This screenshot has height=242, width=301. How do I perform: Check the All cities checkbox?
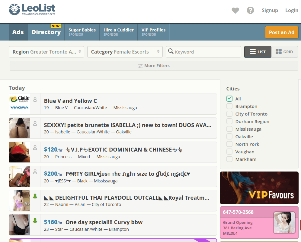click(229, 99)
